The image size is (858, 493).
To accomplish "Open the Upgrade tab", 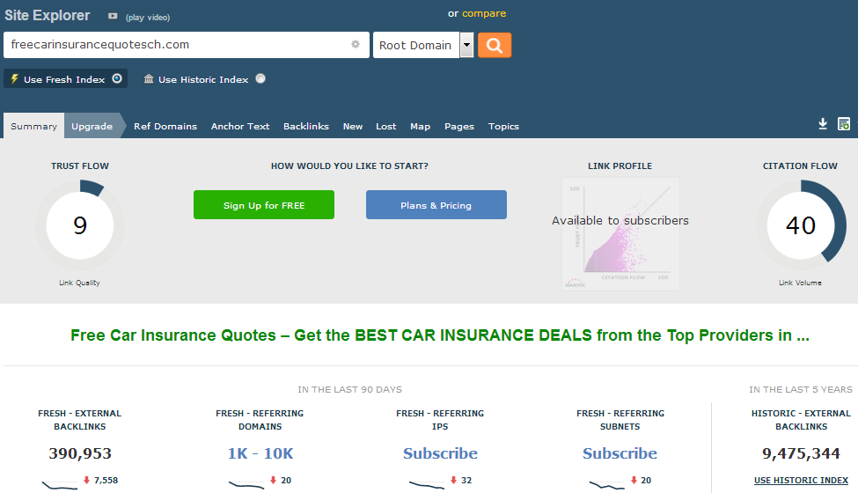I will [92, 126].
